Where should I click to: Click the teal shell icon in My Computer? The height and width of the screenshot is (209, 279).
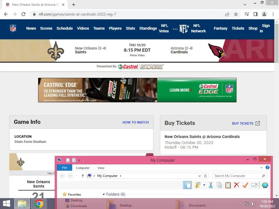coord(265,185)
